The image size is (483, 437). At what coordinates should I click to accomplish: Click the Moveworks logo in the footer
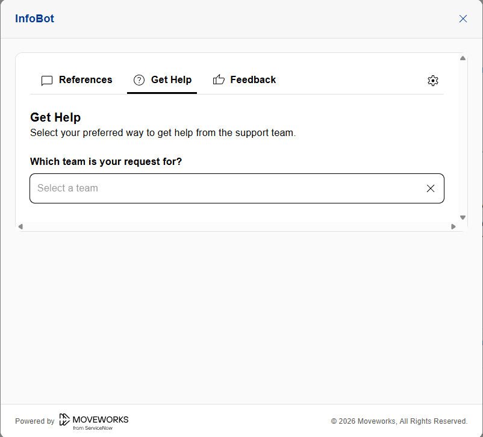pyautogui.click(x=94, y=421)
